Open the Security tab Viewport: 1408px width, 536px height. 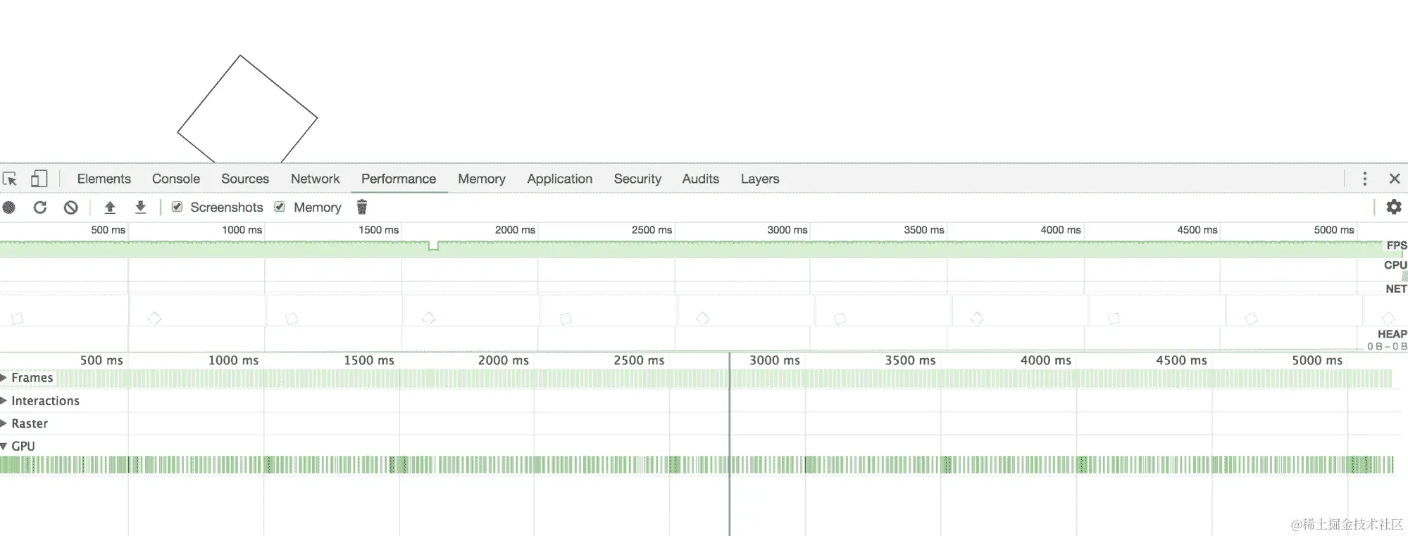[637, 179]
